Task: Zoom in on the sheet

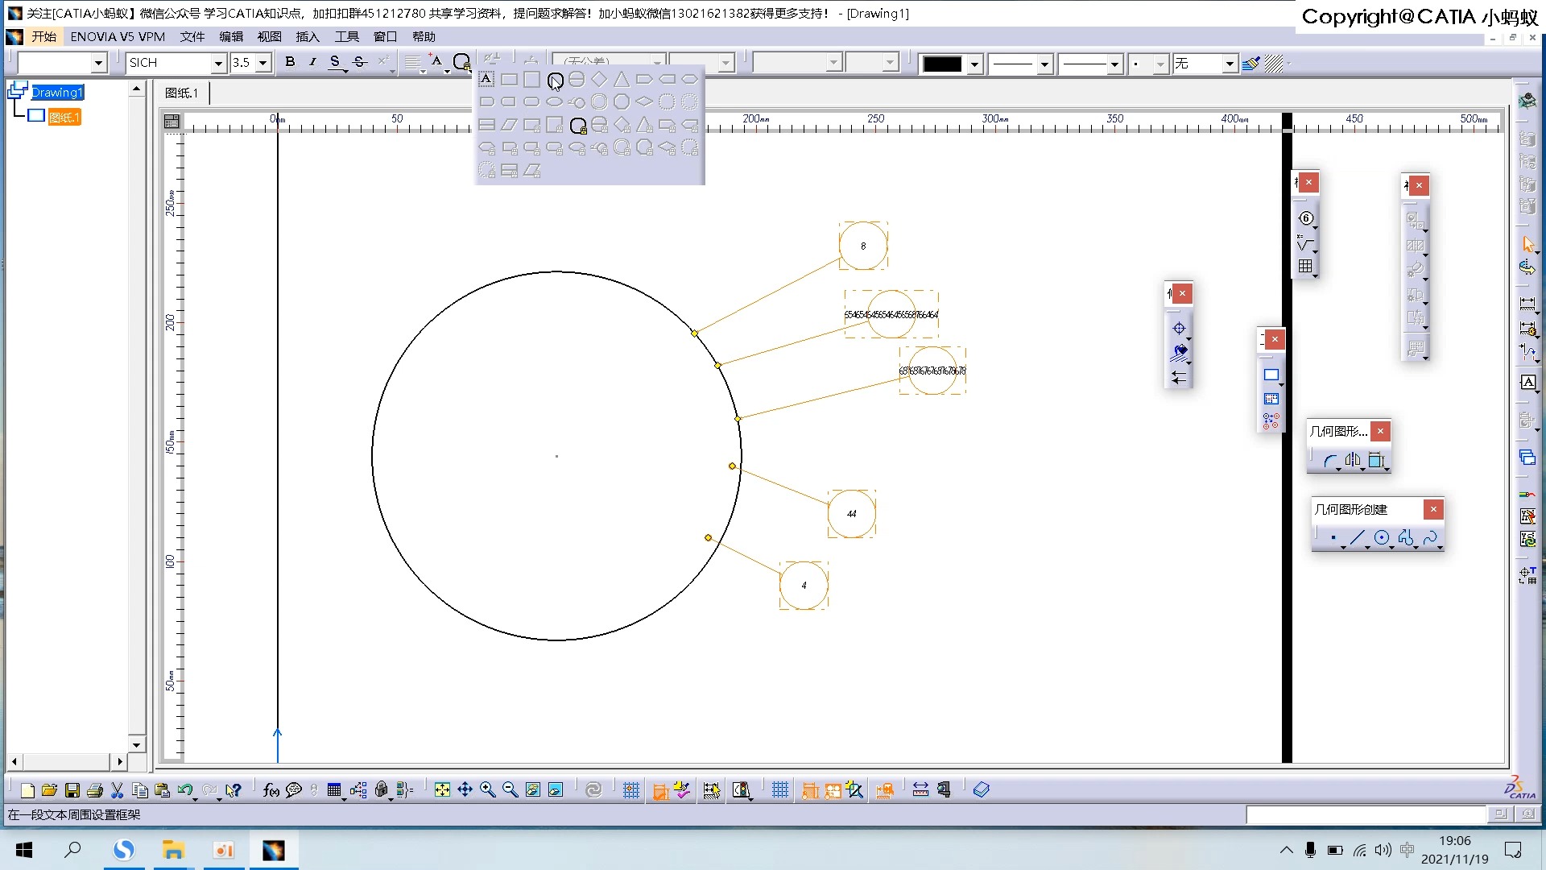Action: (x=487, y=790)
